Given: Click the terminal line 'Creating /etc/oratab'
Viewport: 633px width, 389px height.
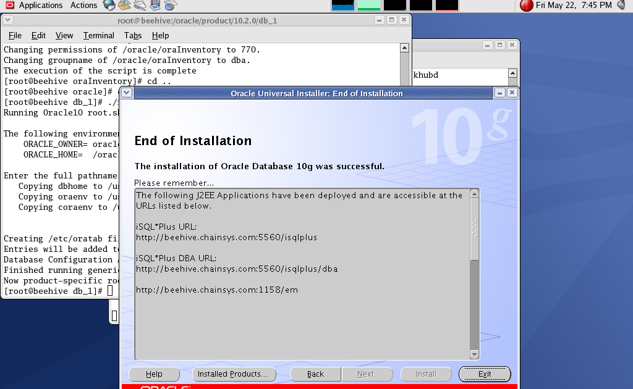Looking at the screenshot, I should 61,238.
